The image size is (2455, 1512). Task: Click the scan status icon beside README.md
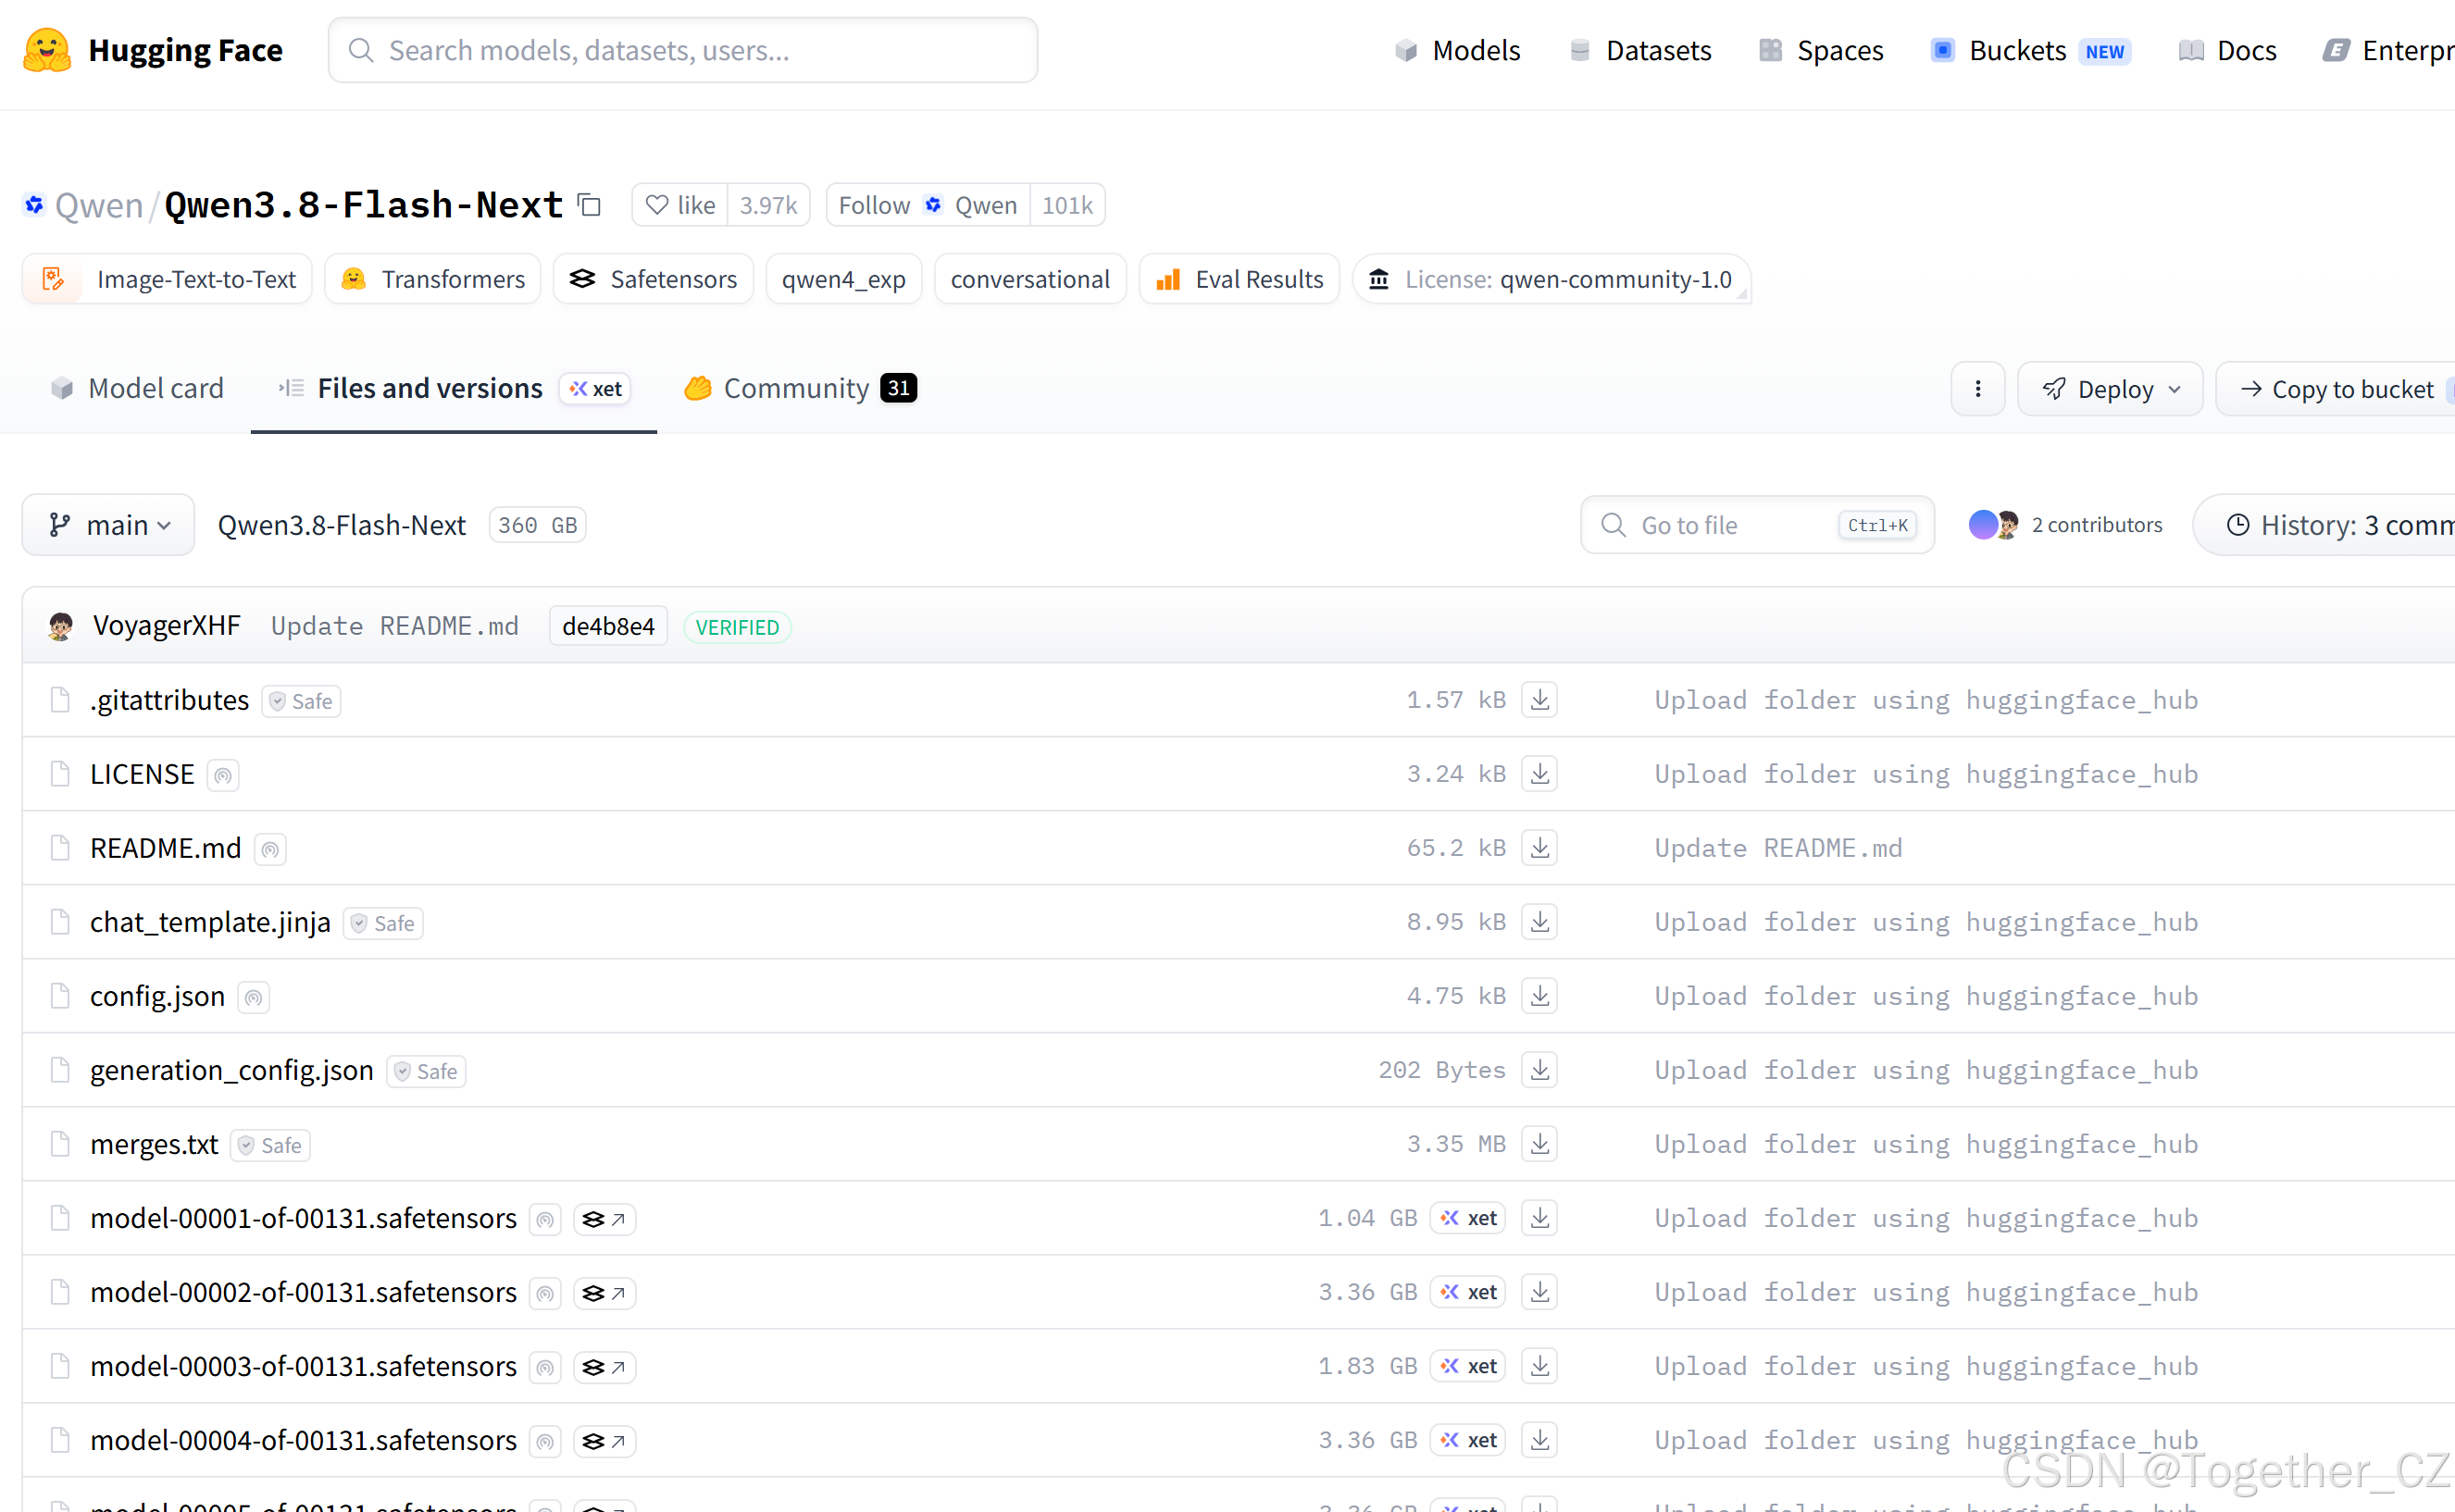tap(270, 849)
